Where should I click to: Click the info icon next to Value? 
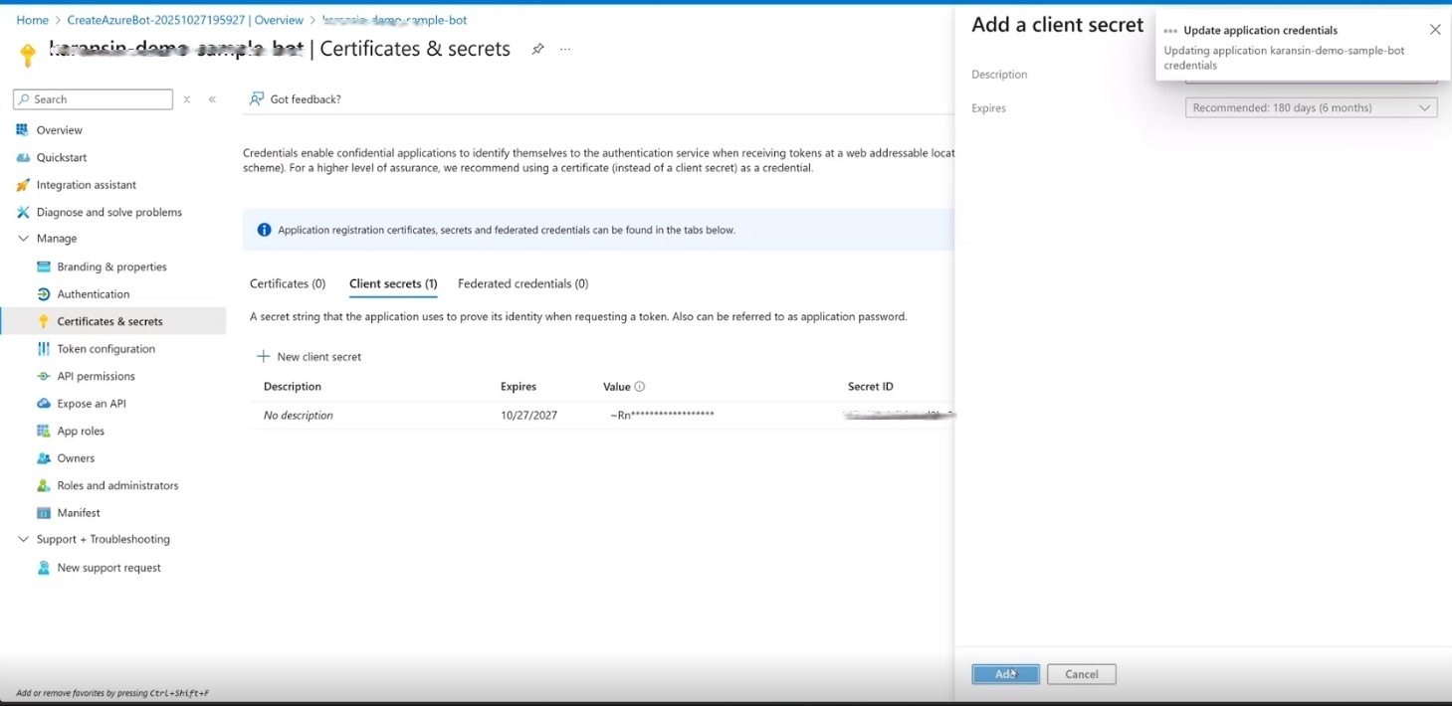[641, 386]
